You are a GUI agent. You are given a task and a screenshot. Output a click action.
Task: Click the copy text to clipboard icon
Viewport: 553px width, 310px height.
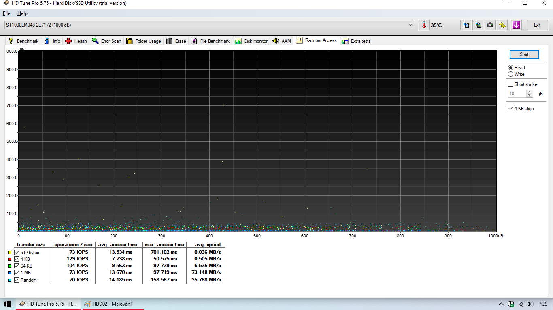click(x=466, y=25)
